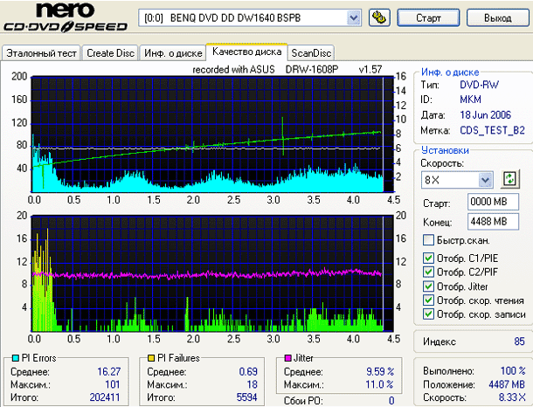The width and height of the screenshot is (533, 407).
Task: Click PI Failures Среднее value 0.69
Action: point(248,372)
